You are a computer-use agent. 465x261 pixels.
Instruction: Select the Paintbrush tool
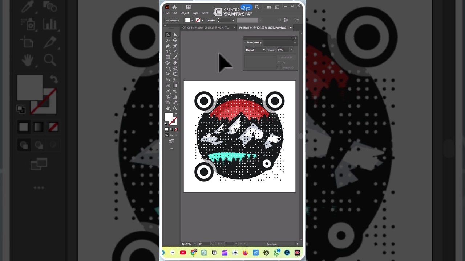tap(175, 57)
